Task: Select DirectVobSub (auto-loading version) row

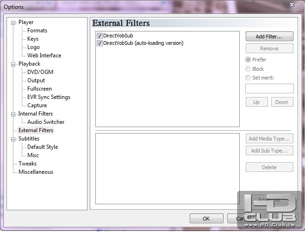Action: tap(143, 43)
